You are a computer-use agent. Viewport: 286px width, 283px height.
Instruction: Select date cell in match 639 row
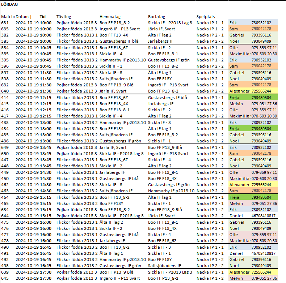pos(27,272)
